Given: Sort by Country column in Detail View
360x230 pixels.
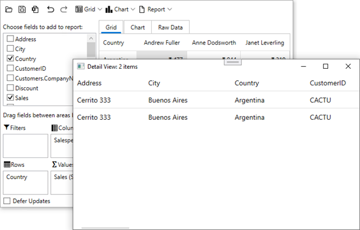Looking at the screenshot, I should click(x=247, y=83).
